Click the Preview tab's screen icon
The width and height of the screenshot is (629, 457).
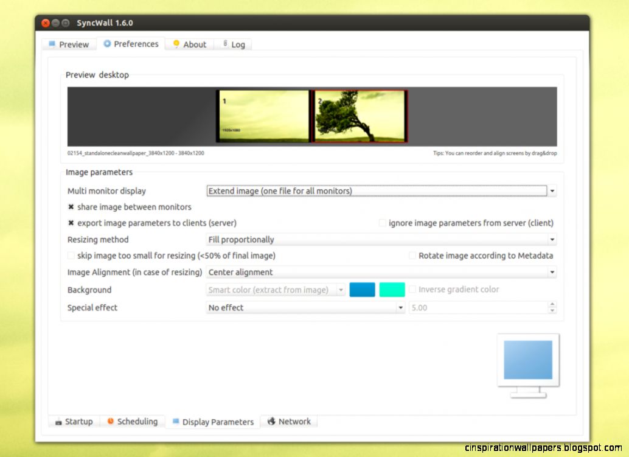coord(52,44)
